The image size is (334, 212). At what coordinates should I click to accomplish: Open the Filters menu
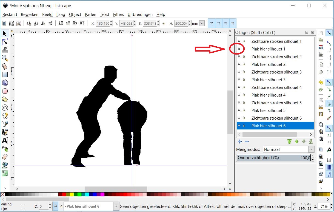pos(118,15)
